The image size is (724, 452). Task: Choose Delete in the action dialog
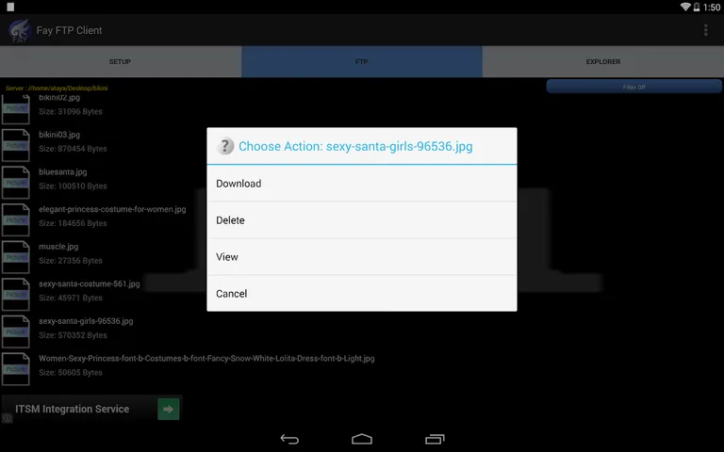tap(362, 220)
